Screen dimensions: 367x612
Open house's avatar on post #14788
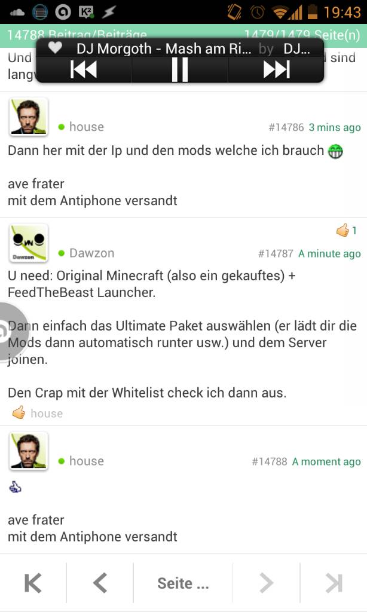[29, 451]
